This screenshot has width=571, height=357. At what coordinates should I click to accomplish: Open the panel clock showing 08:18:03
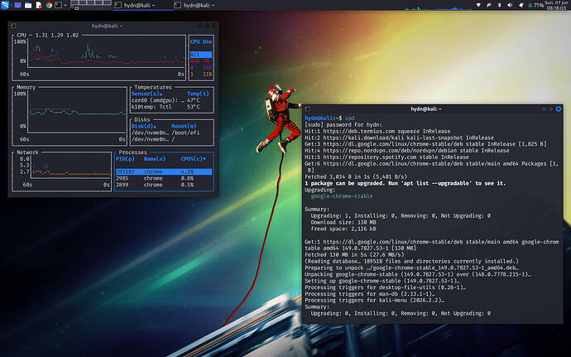(x=557, y=5)
